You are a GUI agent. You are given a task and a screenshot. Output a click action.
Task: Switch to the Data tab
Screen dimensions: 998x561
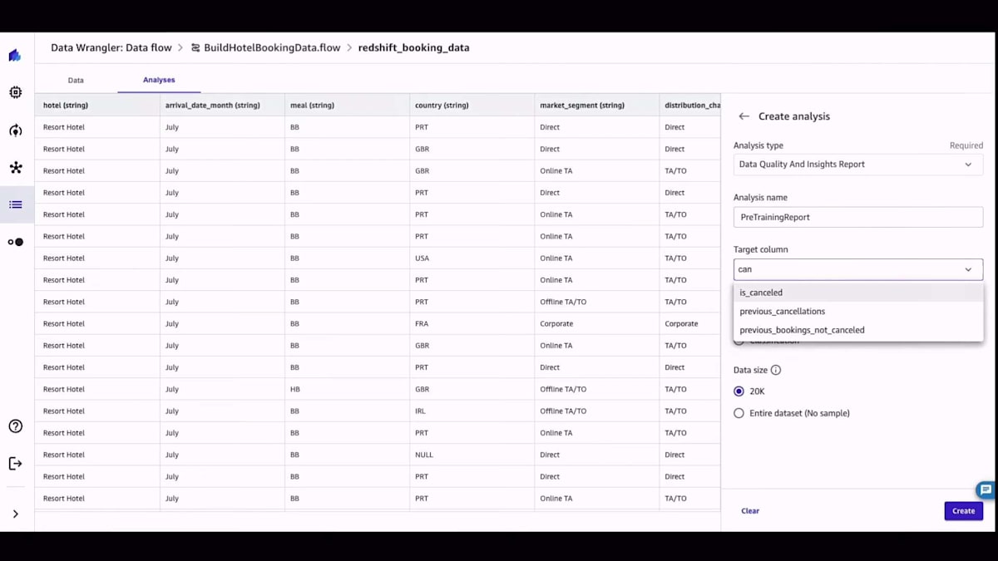[x=76, y=80]
